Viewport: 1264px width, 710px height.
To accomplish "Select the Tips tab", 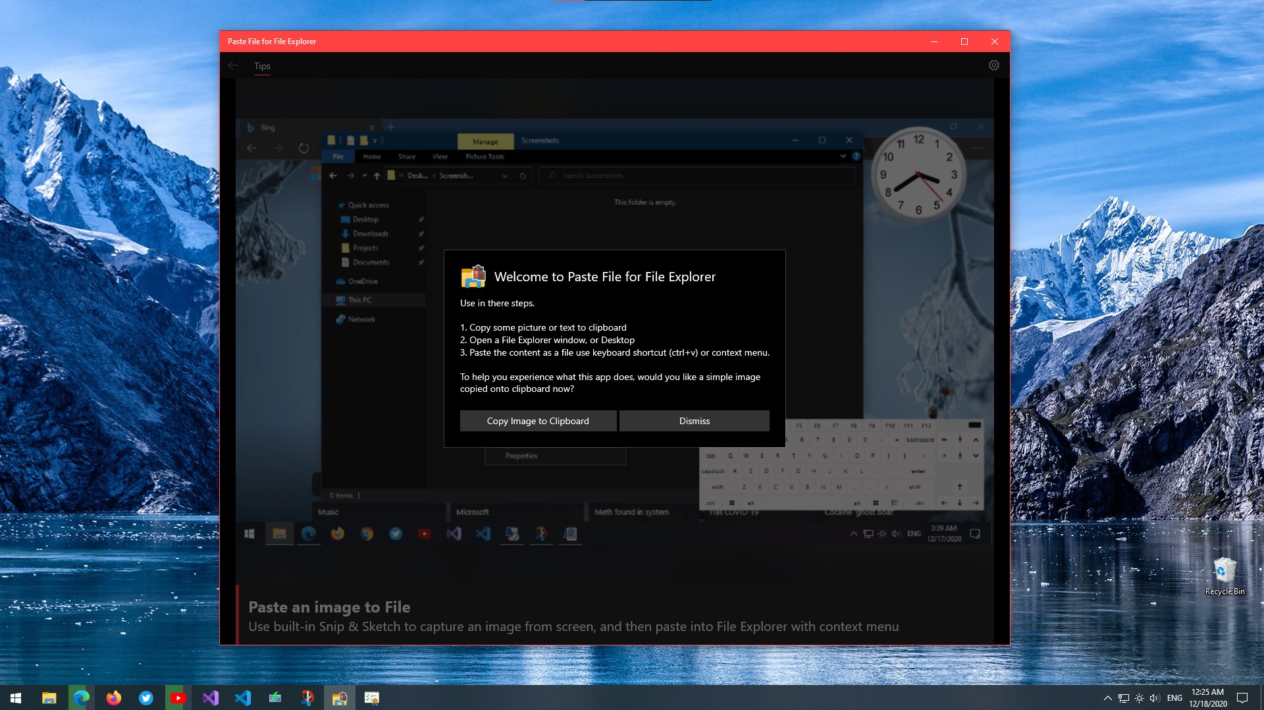I will [x=262, y=66].
